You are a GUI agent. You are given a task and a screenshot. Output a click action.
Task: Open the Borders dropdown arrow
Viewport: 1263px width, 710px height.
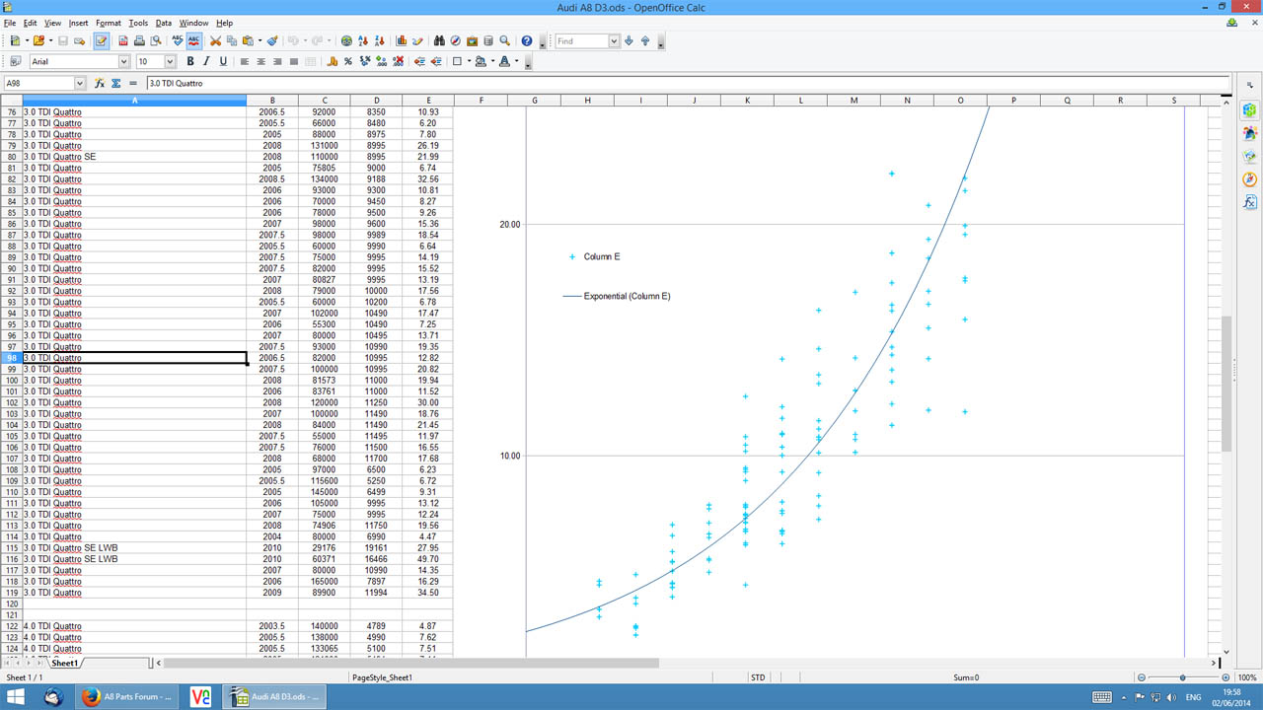(469, 61)
